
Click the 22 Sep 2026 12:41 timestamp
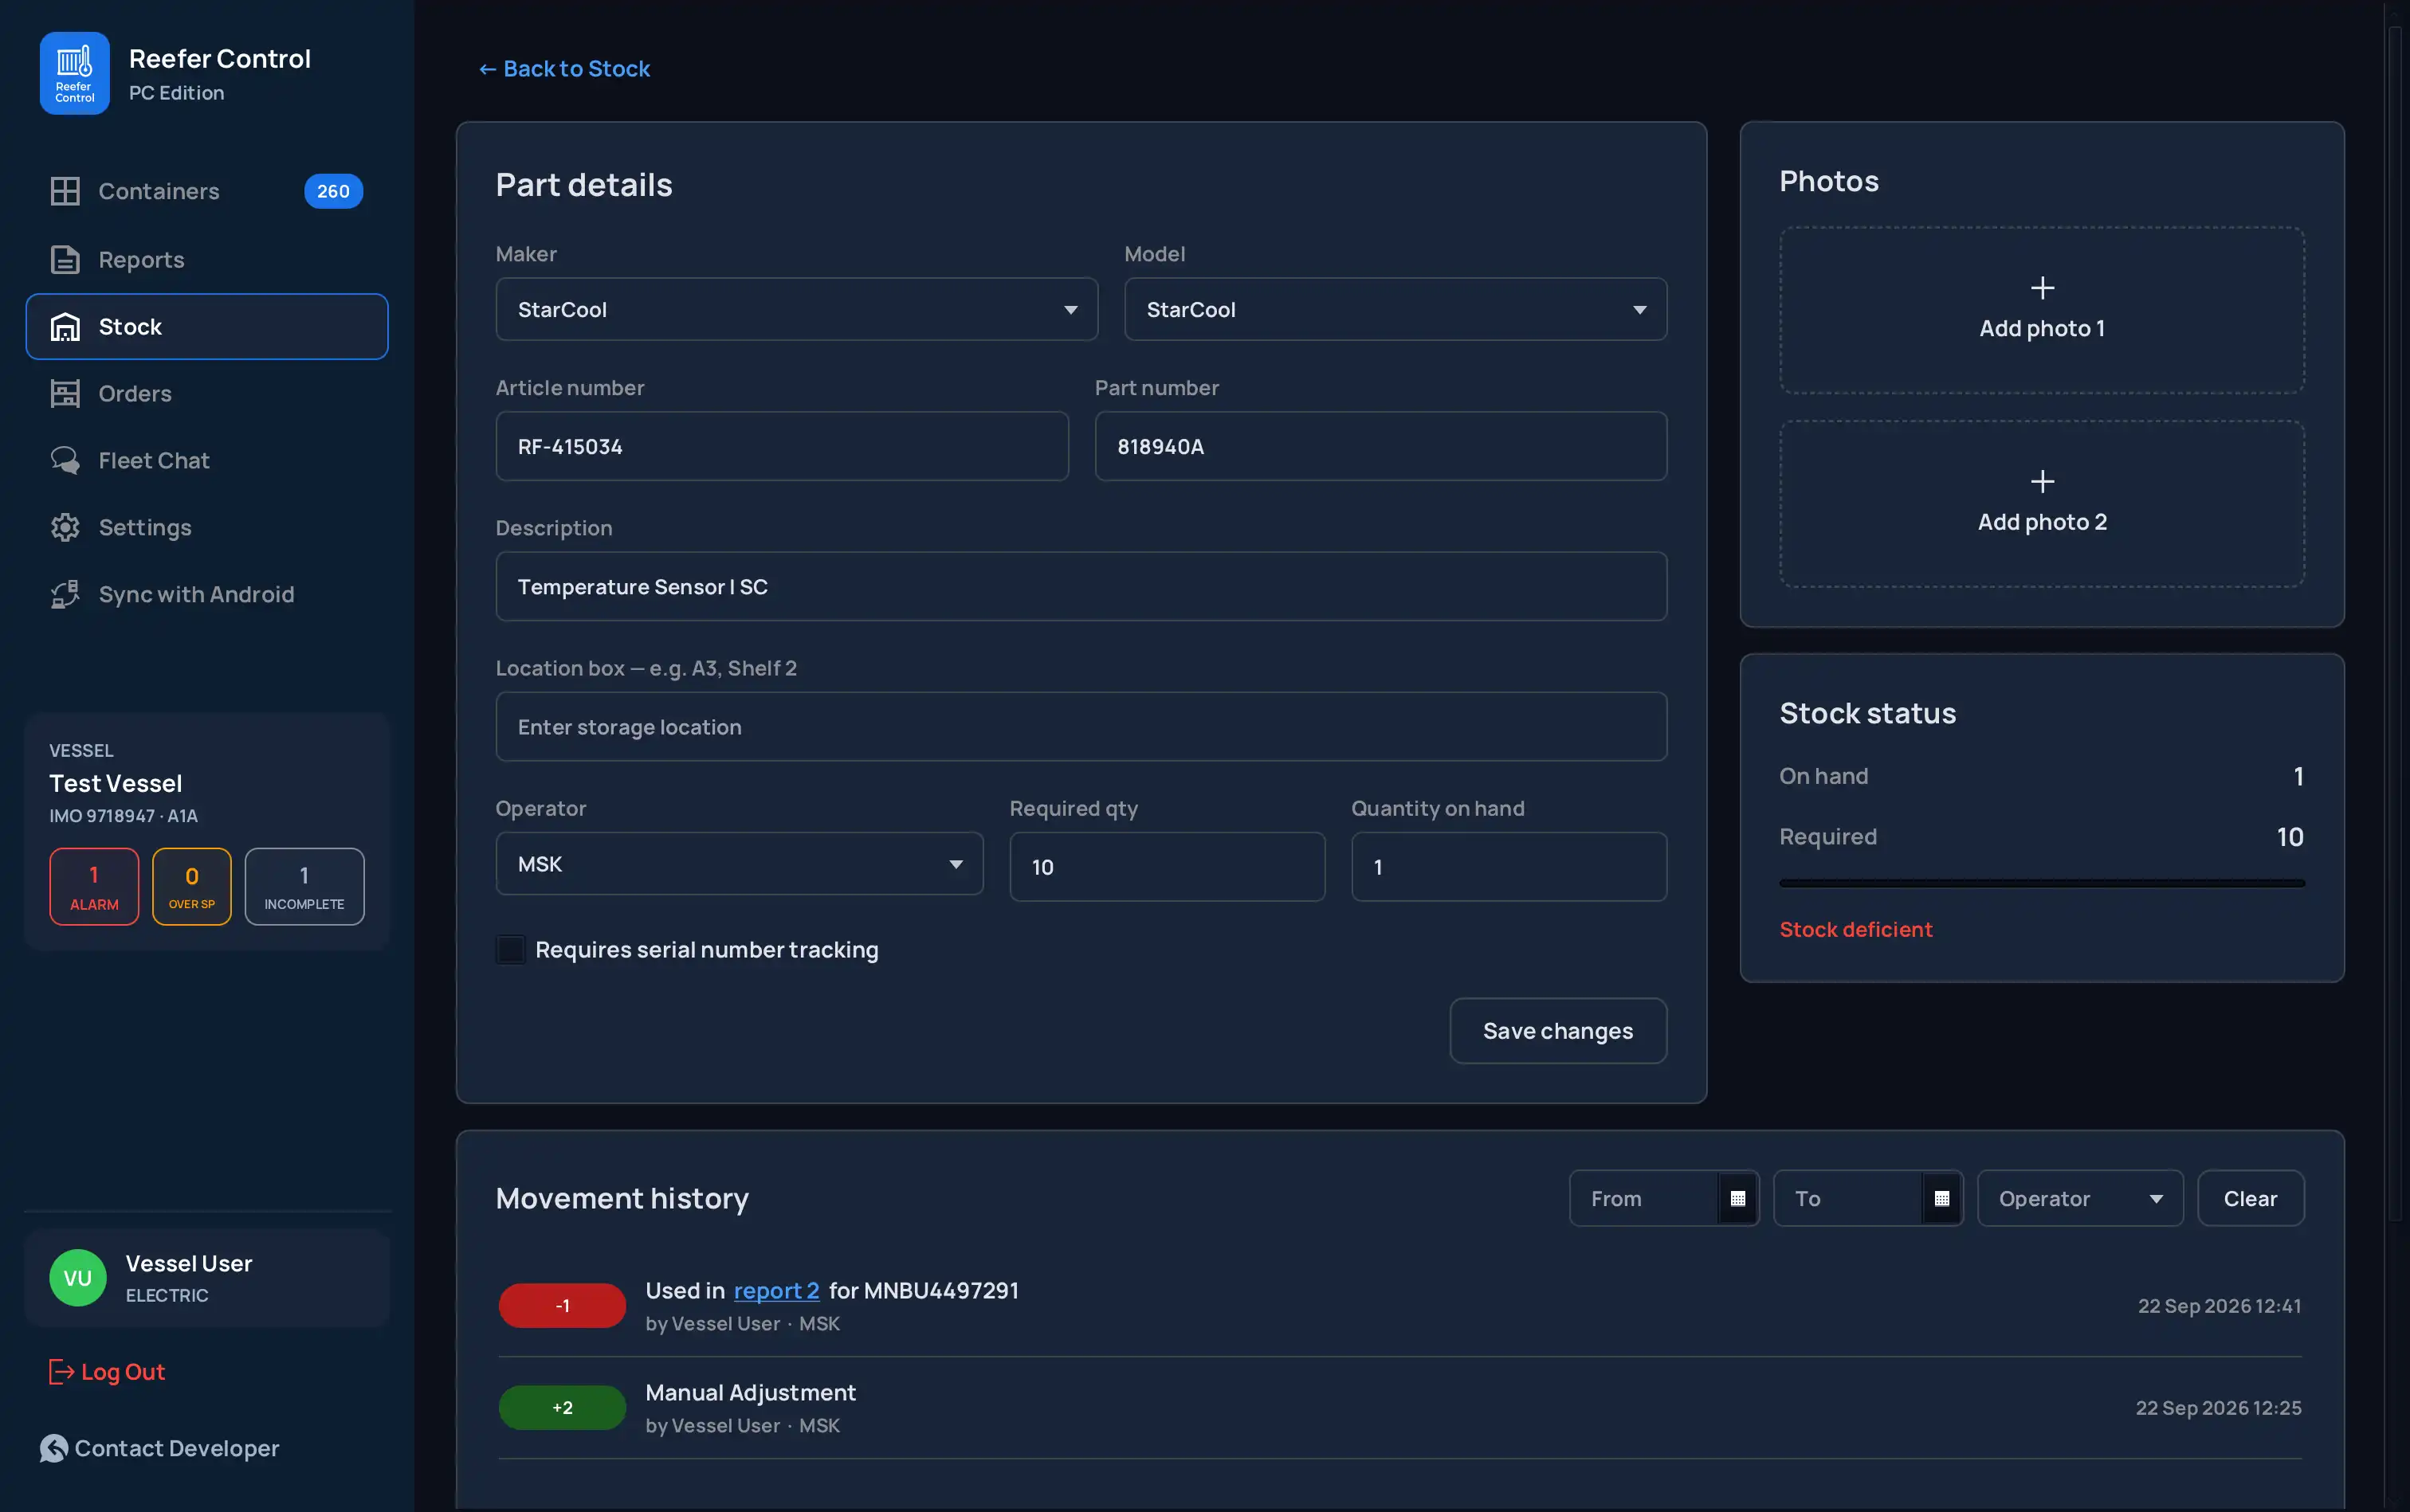(x=2219, y=1306)
